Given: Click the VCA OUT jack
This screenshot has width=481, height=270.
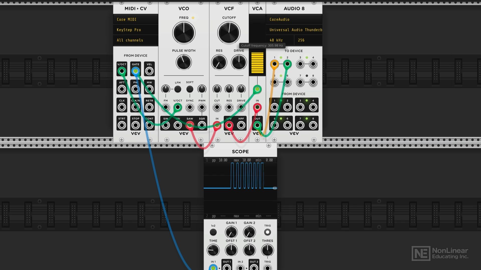Looking at the screenshot, I should point(257,125).
